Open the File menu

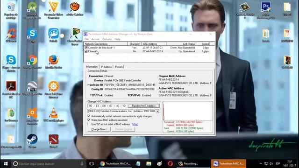[x=86, y=39]
